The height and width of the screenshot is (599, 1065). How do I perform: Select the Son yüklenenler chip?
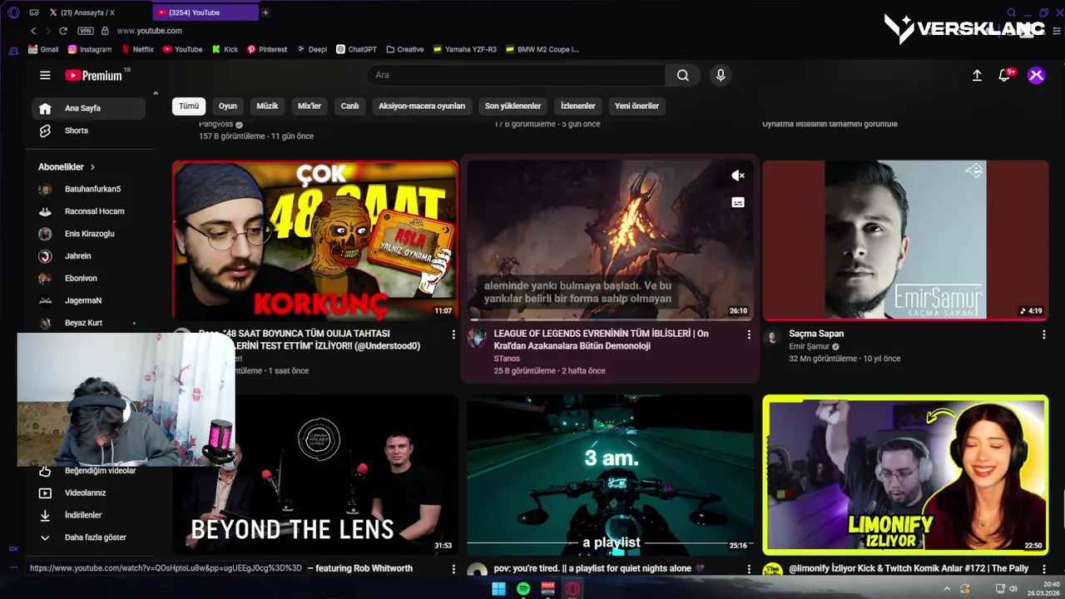coord(513,106)
